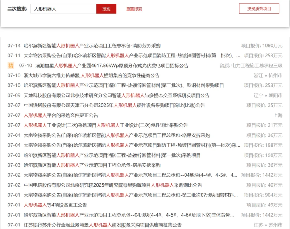This screenshot has height=229, width=290.
Task: Open 人形机器人工业设计(二次)采购项目 listing
Action: tap(106, 125)
